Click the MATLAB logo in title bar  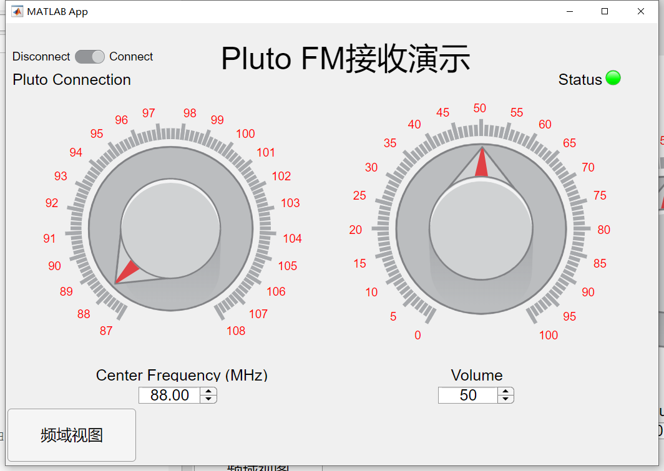(17, 11)
